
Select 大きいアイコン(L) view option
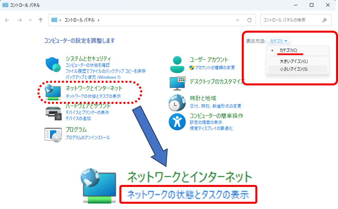(294, 61)
